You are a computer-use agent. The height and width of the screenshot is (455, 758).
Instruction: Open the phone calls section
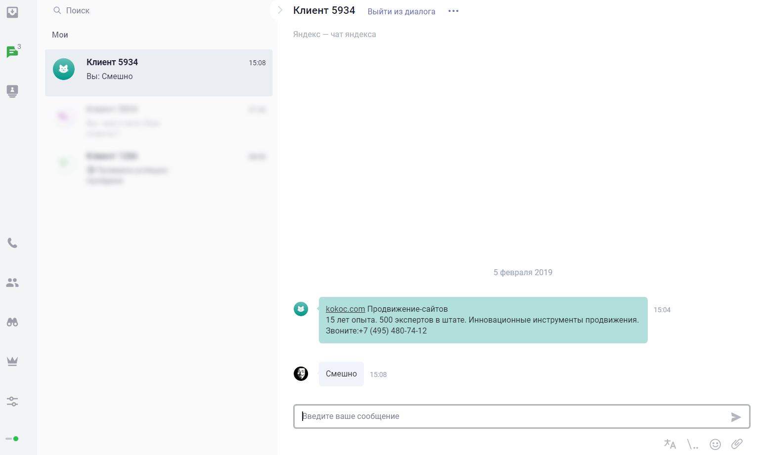pos(12,243)
